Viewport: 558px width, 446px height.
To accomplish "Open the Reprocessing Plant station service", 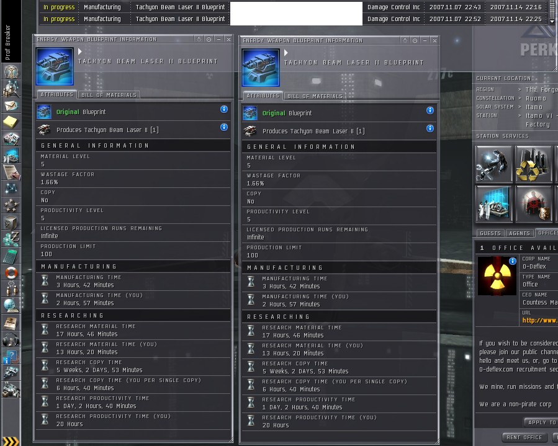I will click(533, 164).
